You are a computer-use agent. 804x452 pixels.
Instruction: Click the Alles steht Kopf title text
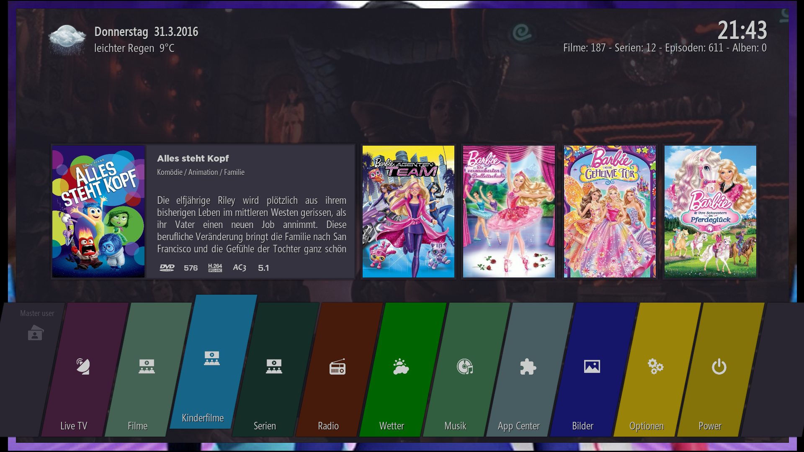[x=193, y=159]
